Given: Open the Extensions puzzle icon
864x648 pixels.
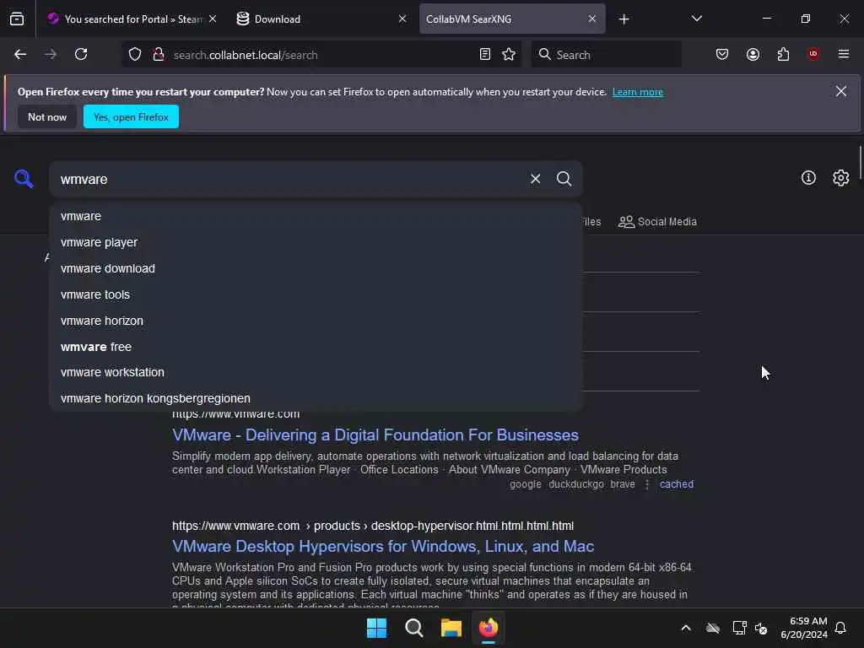Looking at the screenshot, I should [x=783, y=55].
